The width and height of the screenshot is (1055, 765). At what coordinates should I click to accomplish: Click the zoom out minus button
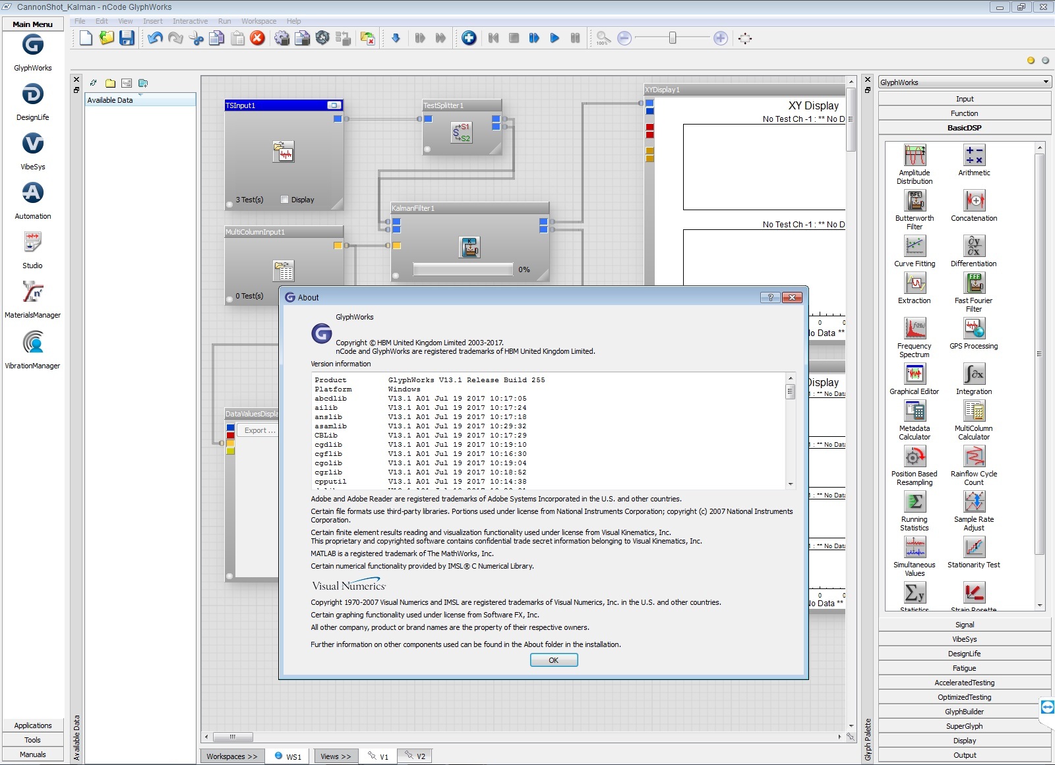624,38
